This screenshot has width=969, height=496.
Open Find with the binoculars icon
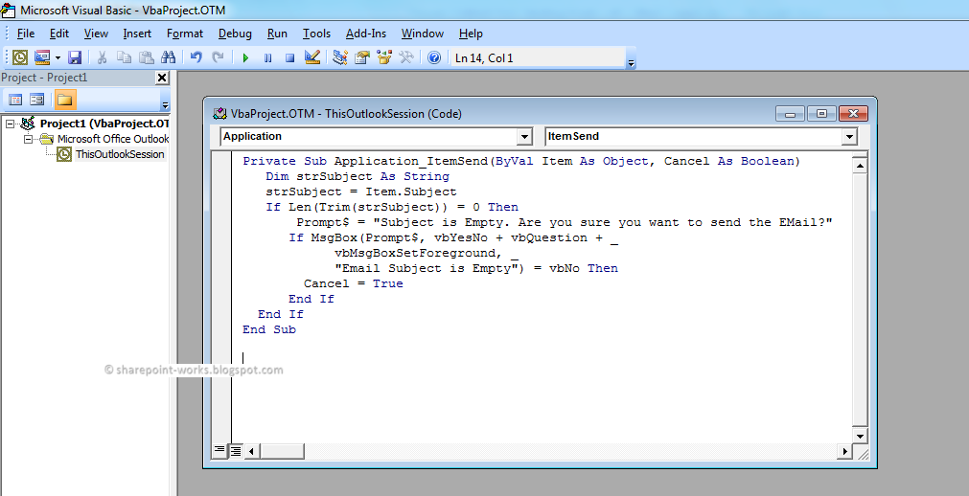(168, 57)
